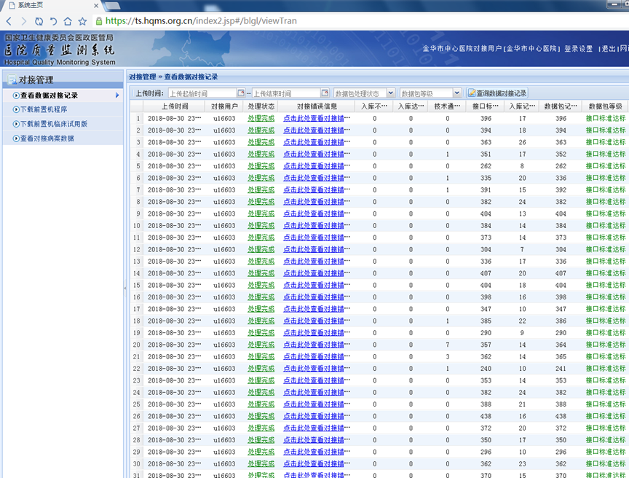Screen dimensions: 629x478
Task: Sort by the 处理状态 column header
Action: [x=261, y=106]
